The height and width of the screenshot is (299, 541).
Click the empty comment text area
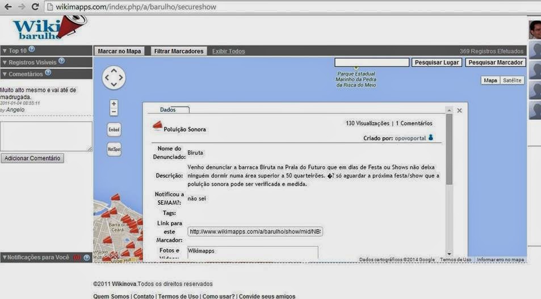[x=46, y=136]
